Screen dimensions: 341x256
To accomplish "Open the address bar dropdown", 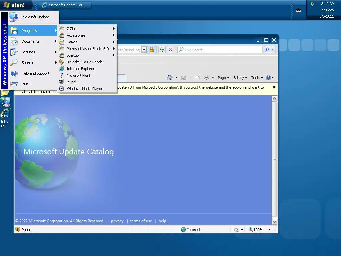I will coord(144,50).
